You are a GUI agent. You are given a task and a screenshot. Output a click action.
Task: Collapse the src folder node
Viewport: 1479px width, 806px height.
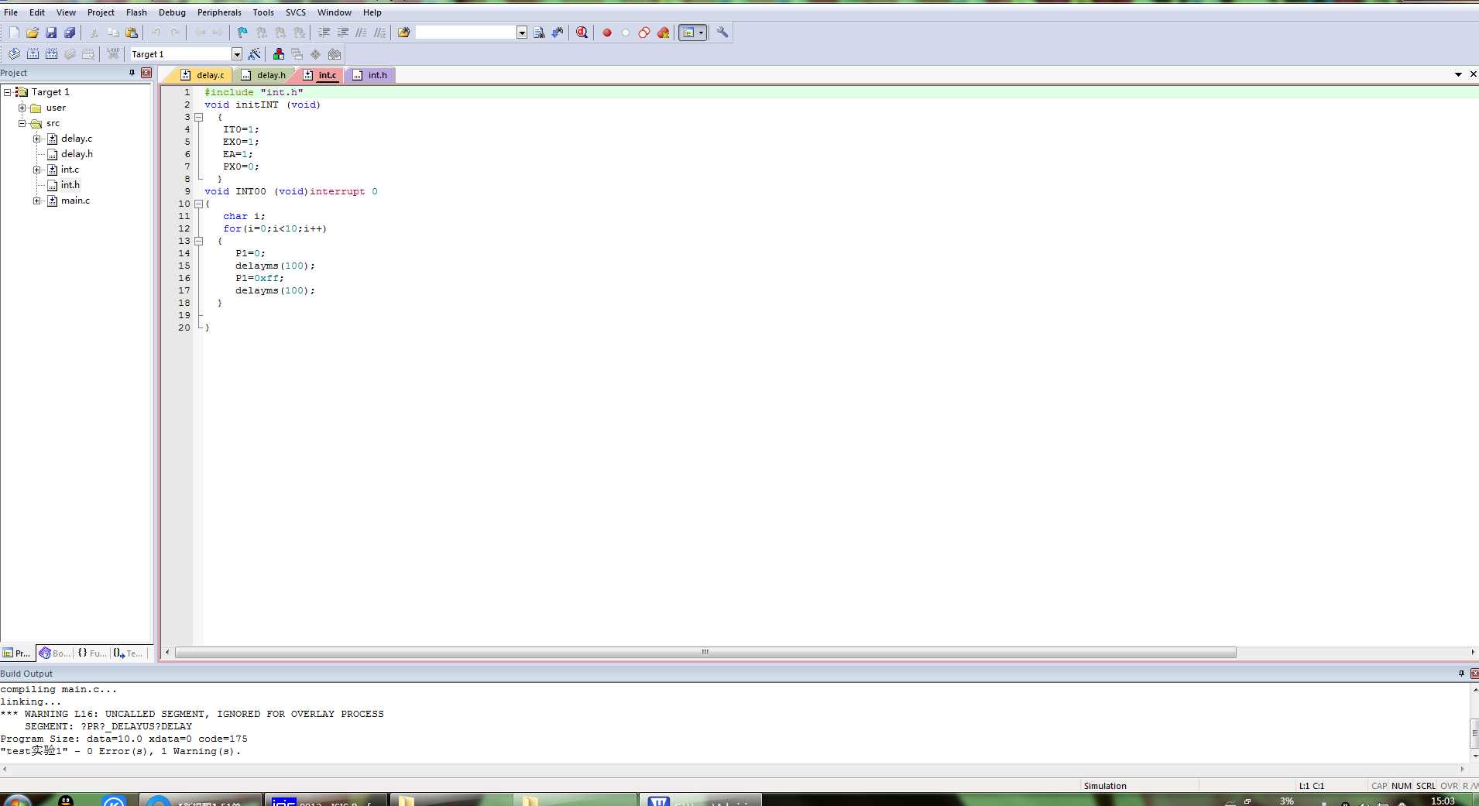(x=22, y=123)
